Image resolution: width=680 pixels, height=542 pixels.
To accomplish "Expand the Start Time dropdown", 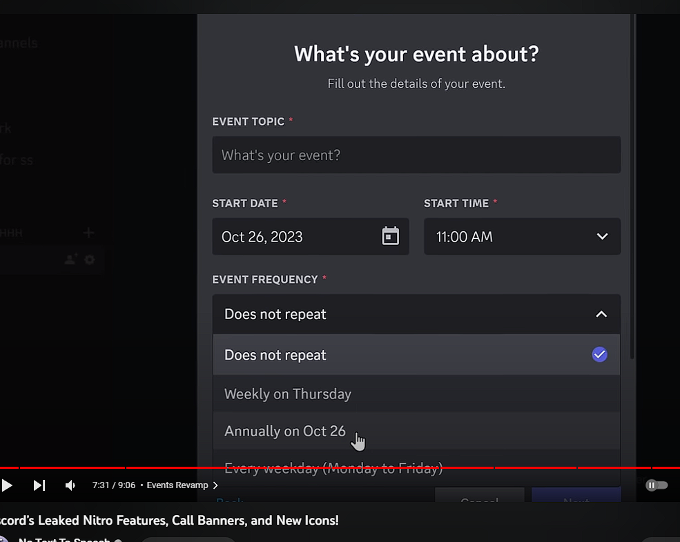I will pos(522,236).
